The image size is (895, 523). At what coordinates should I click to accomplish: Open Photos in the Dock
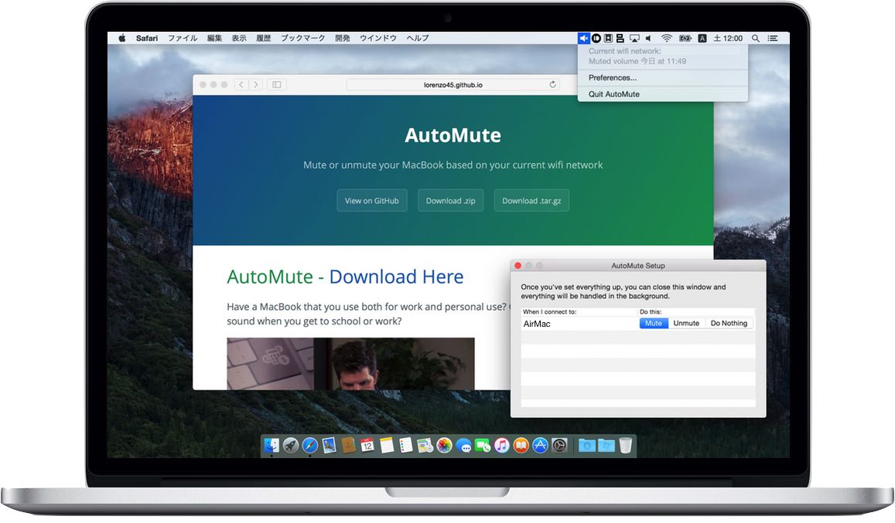(444, 446)
